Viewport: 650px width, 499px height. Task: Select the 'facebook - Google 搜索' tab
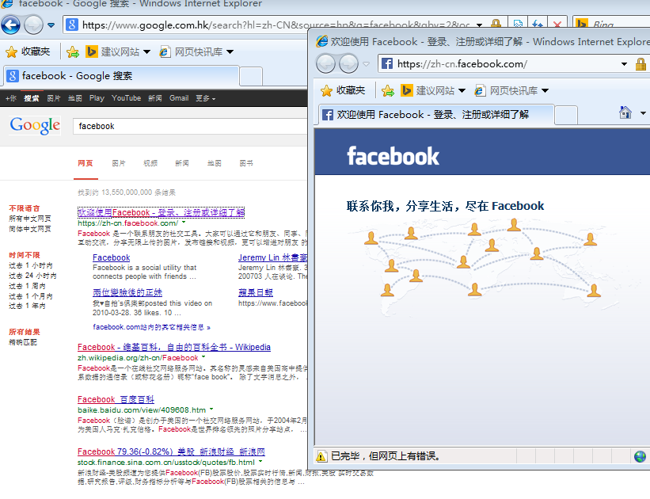pyautogui.click(x=121, y=76)
